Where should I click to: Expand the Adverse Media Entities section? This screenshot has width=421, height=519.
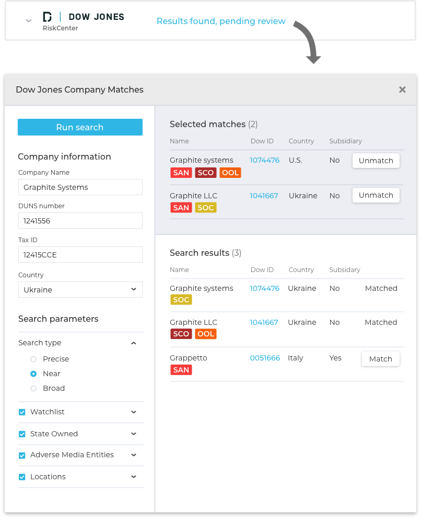(x=134, y=455)
